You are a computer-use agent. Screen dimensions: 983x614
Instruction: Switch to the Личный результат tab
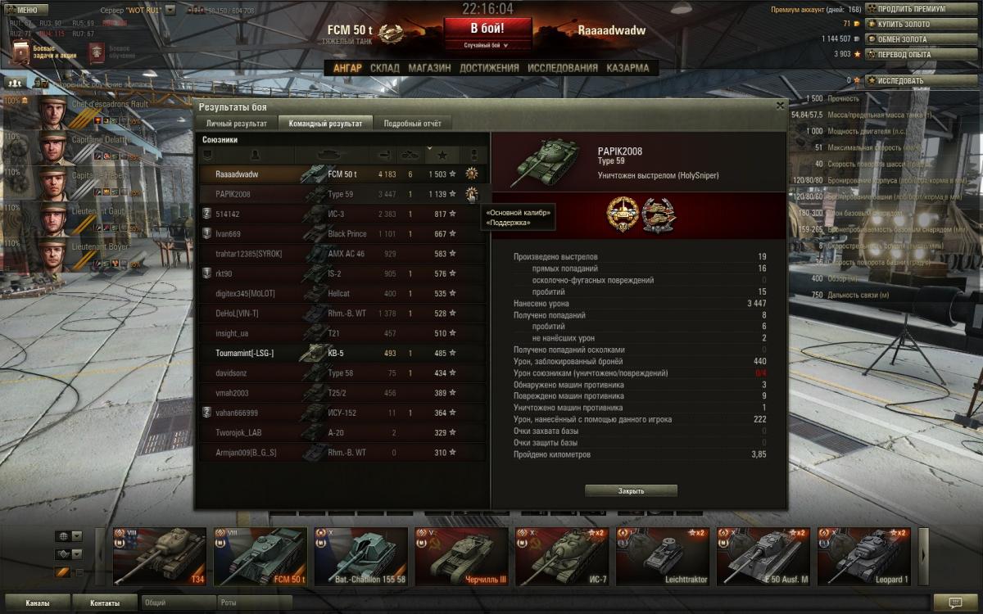pyautogui.click(x=236, y=124)
